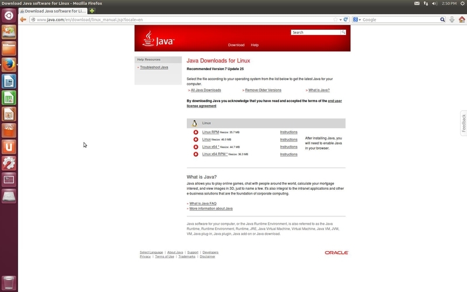Bookmark this page with the star icon
Viewport: 467px width, 292px height.
click(x=335, y=19)
